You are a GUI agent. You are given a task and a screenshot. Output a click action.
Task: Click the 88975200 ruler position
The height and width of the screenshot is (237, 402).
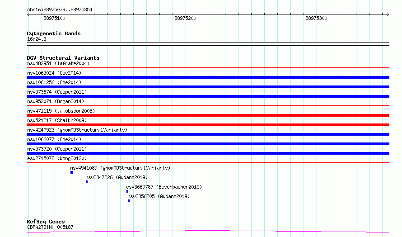(x=185, y=18)
